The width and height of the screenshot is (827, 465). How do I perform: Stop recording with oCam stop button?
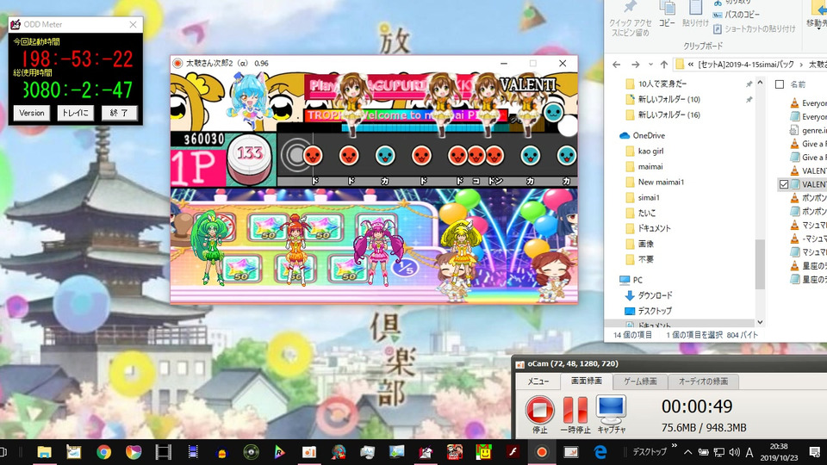[539, 410]
